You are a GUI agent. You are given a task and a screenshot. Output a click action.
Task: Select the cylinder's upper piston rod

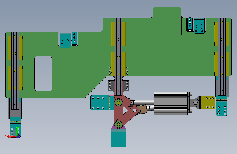[x=144, y=102]
